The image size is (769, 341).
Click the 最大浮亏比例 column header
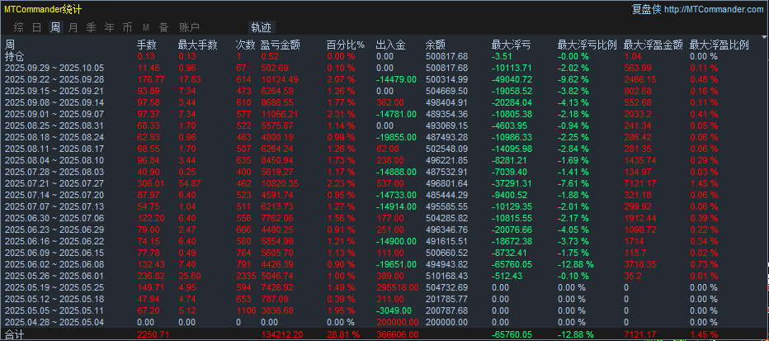point(587,45)
